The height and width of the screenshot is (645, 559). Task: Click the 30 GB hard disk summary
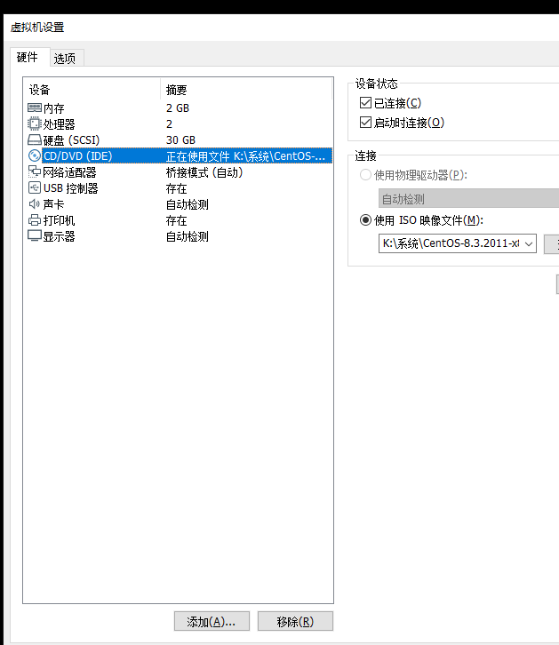click(x=180, y=140)
